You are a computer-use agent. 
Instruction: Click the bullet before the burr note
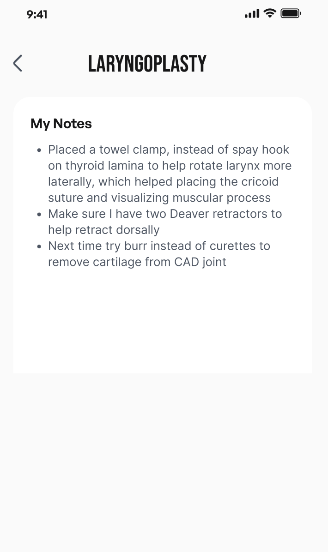[39, 246]
